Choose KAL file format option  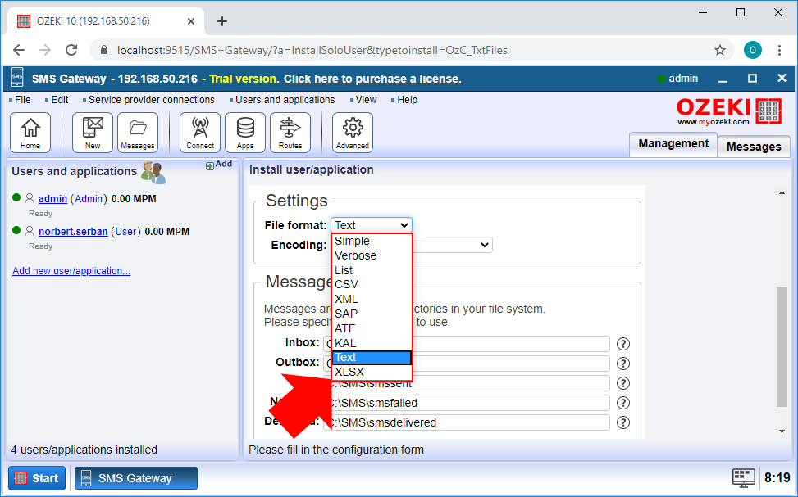(x=371, y=344)
